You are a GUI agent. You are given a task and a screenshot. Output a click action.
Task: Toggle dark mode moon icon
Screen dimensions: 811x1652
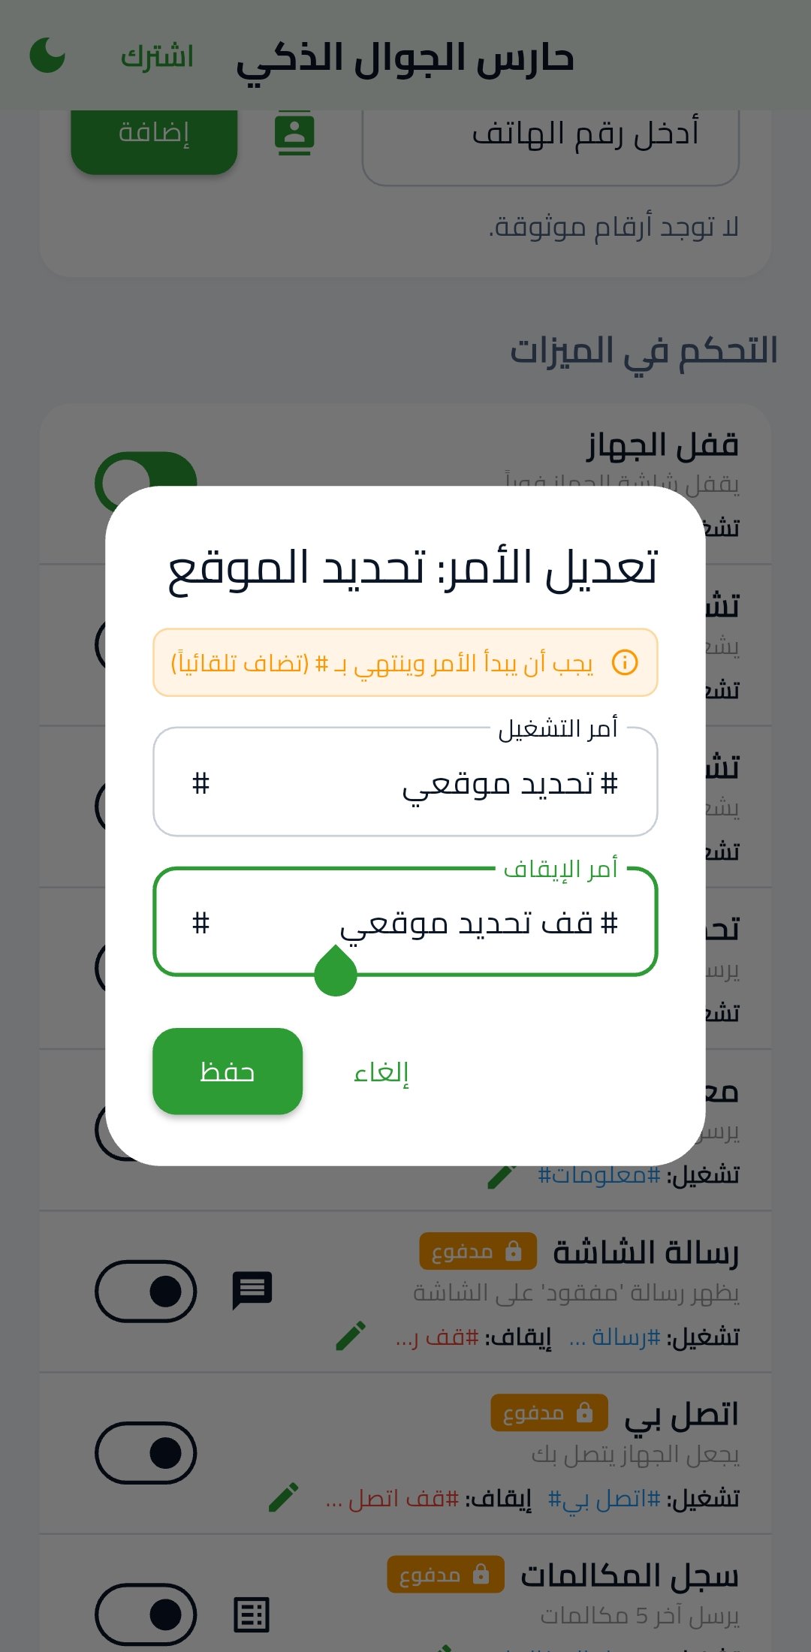tap(47, 56)
